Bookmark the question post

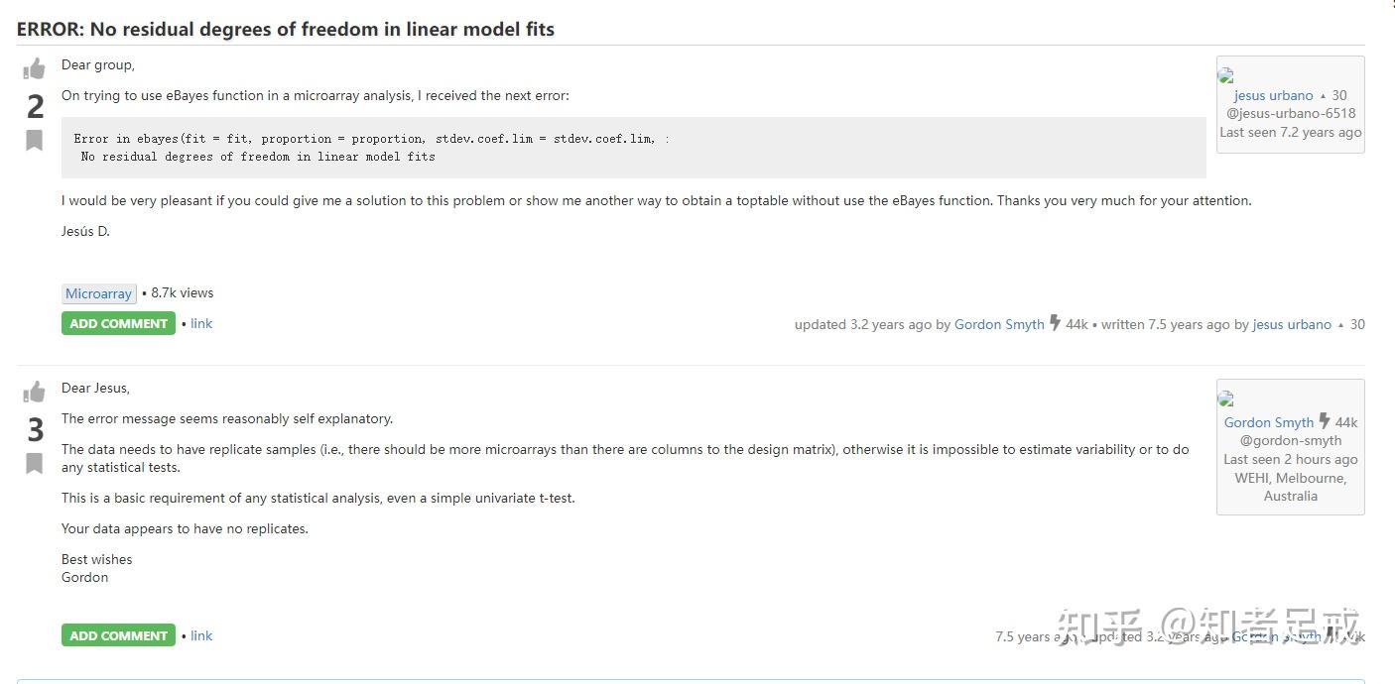pyautogui.click(x=34, y=140)
